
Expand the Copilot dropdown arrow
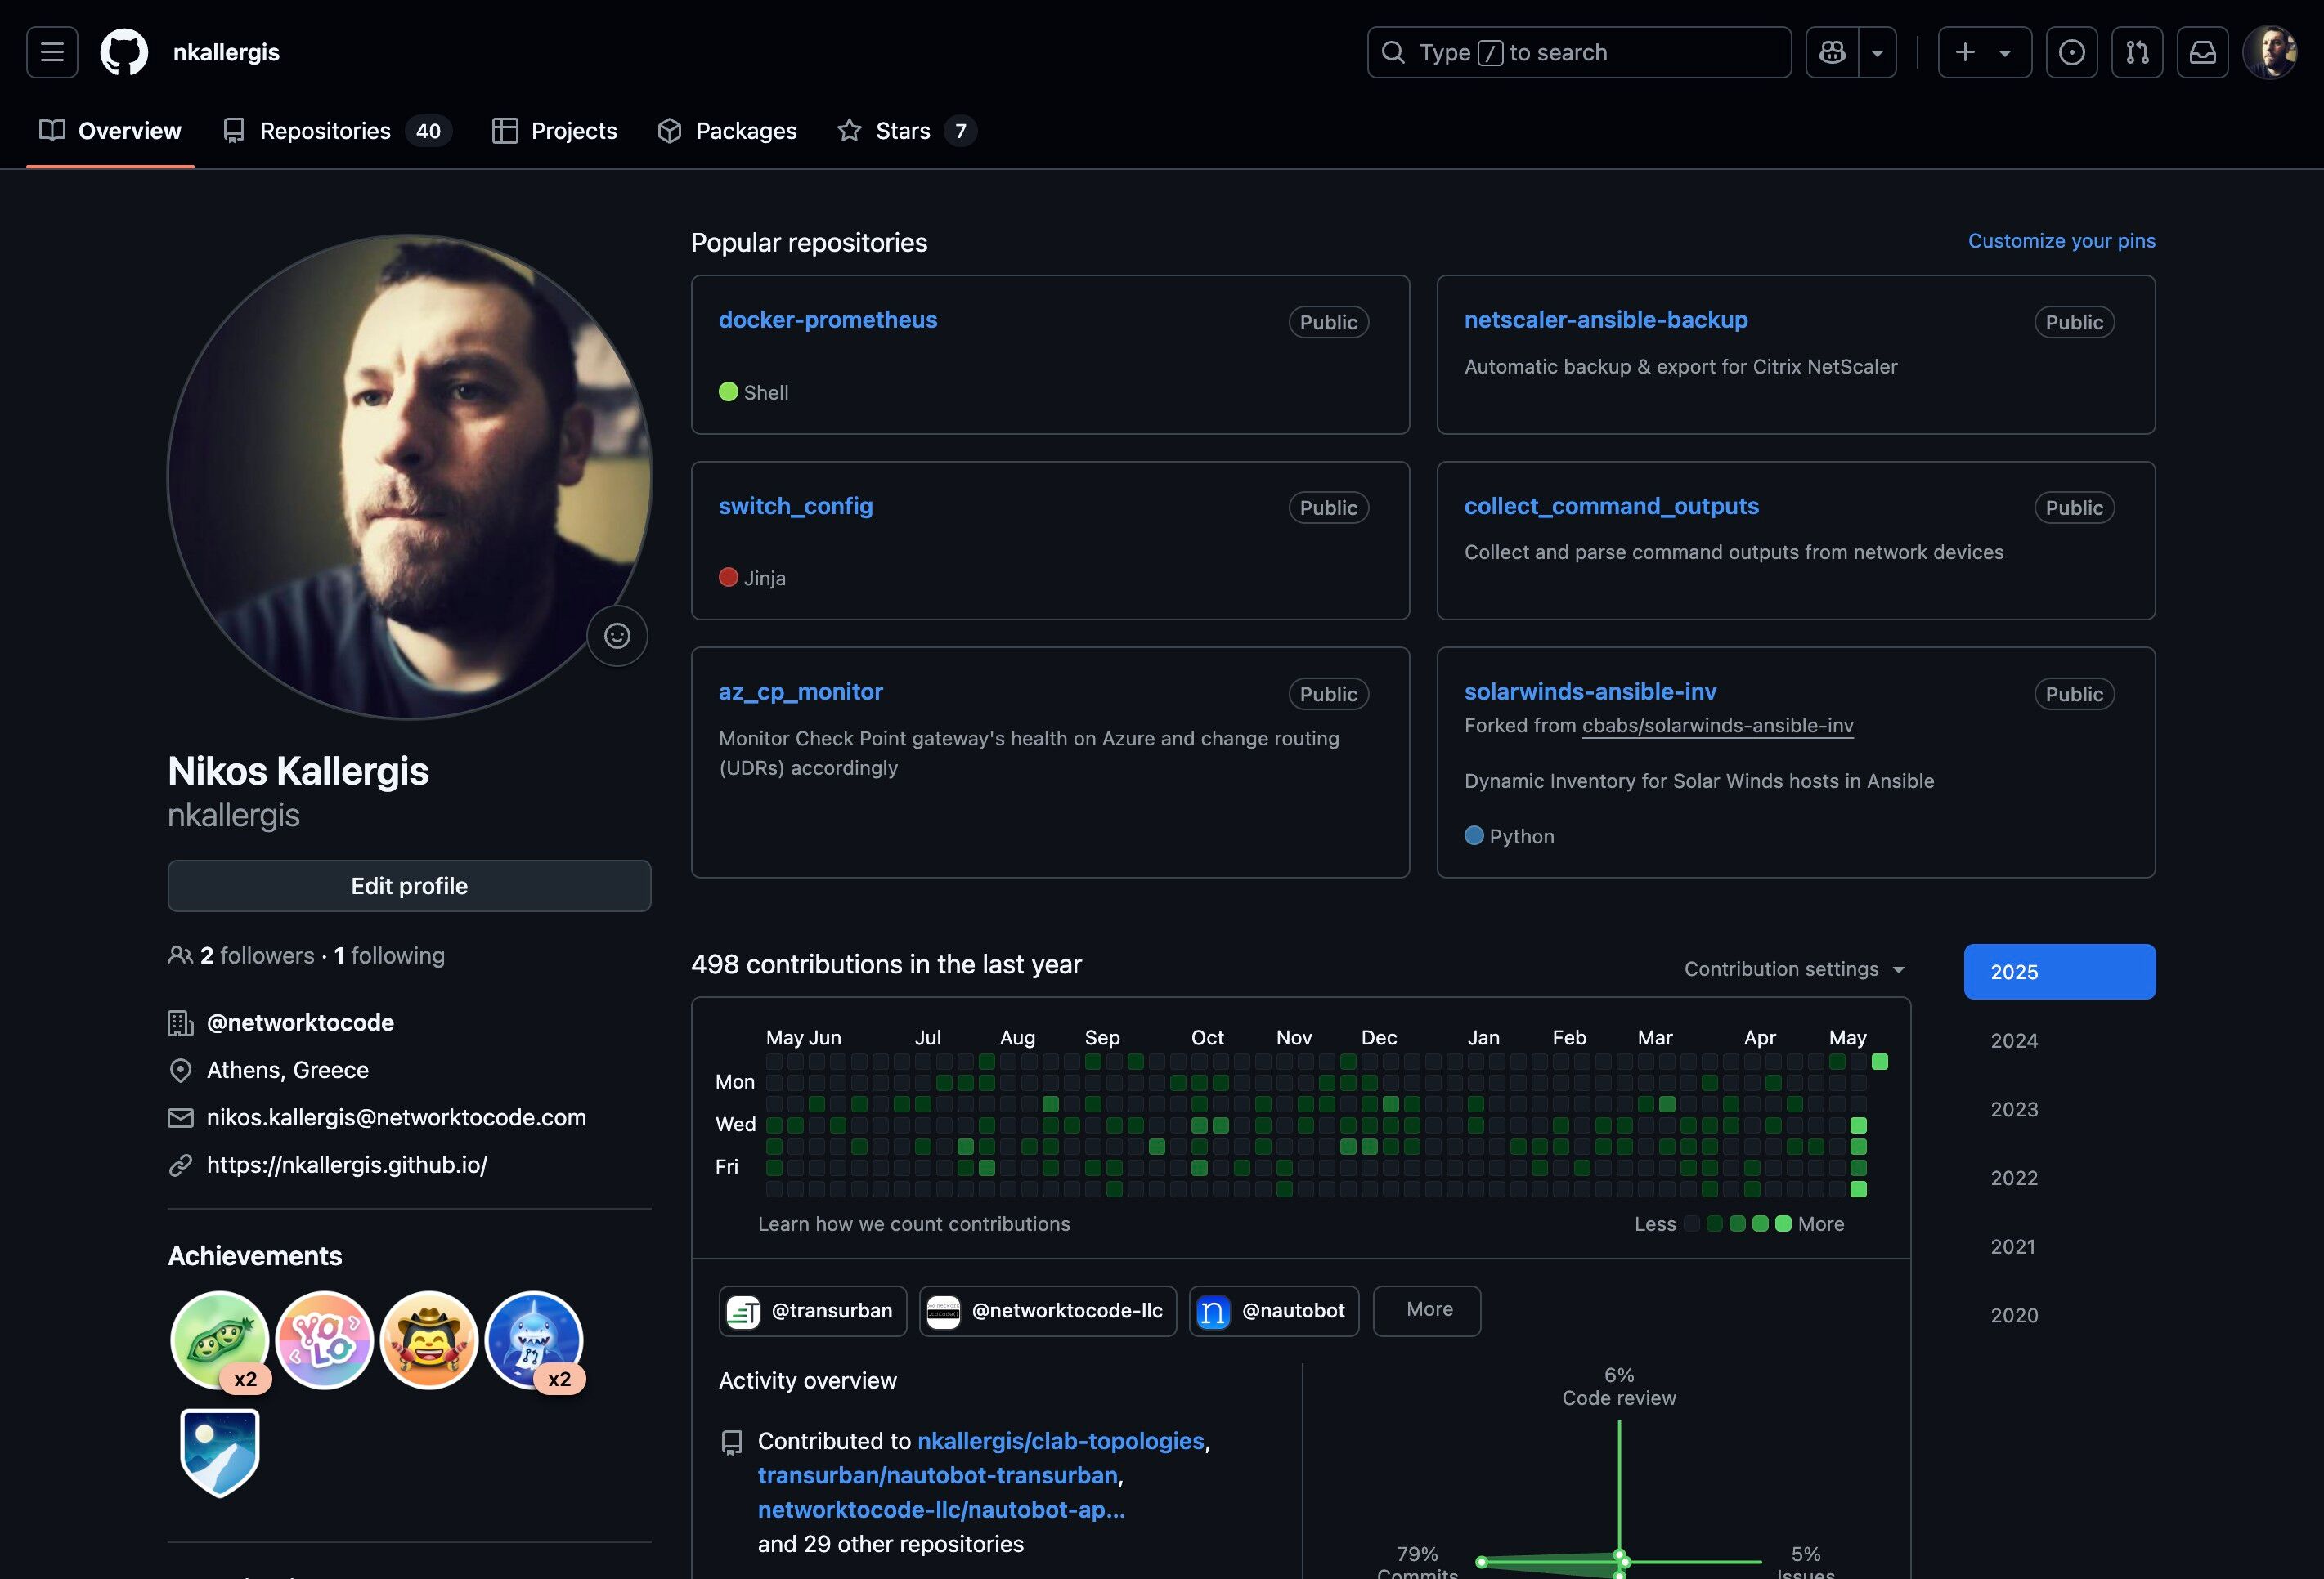coord(1877,52)
